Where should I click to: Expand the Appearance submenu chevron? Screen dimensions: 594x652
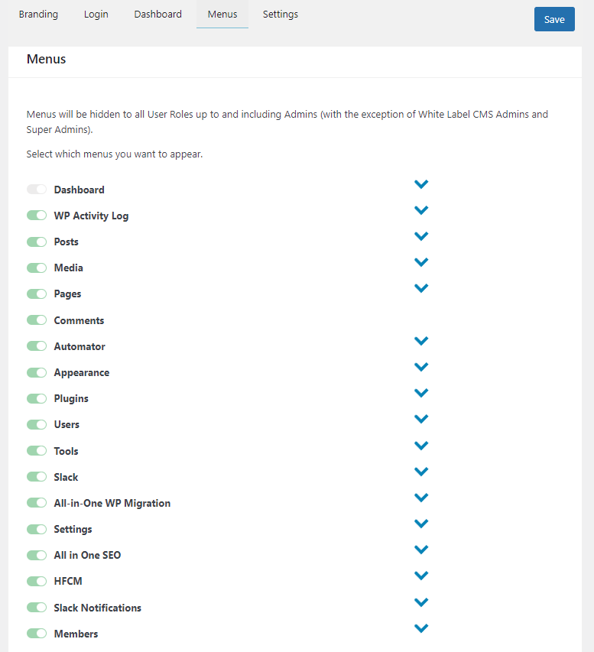point(421,367)
